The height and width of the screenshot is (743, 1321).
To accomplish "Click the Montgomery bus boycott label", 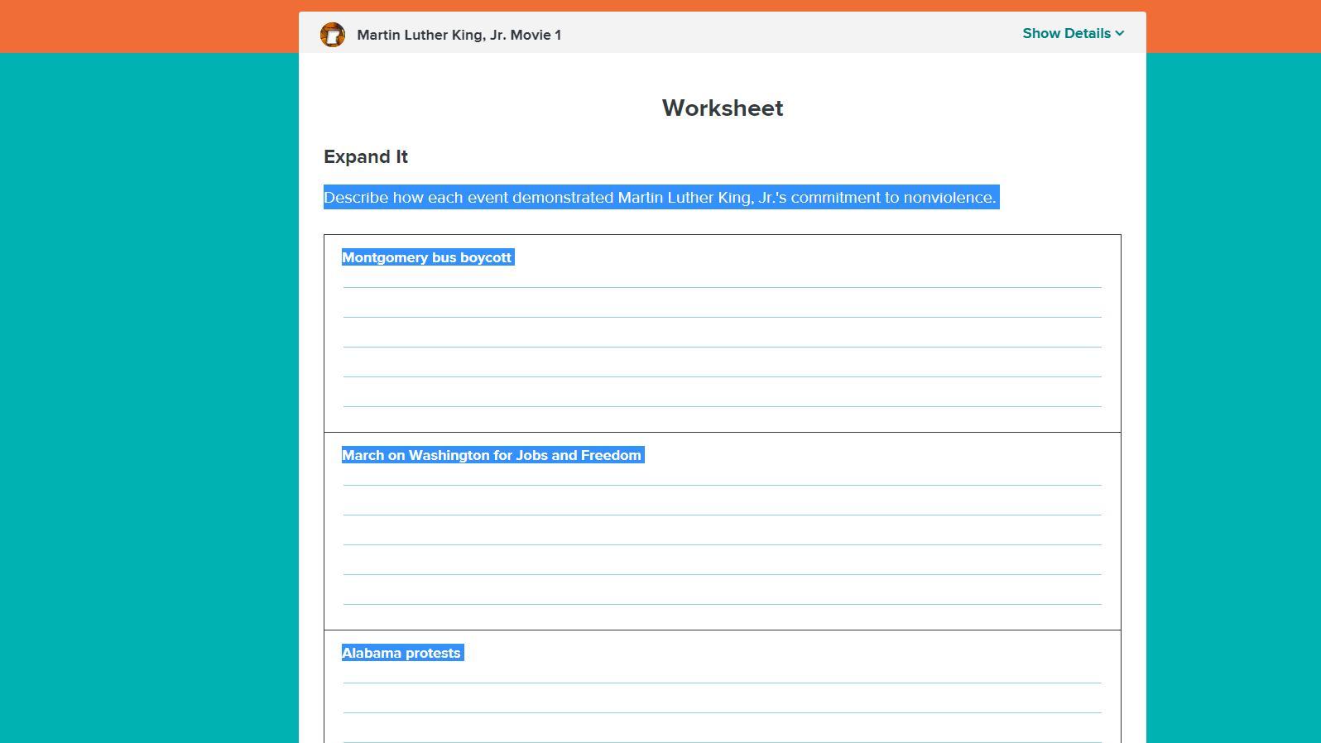I will coord(427,257).
